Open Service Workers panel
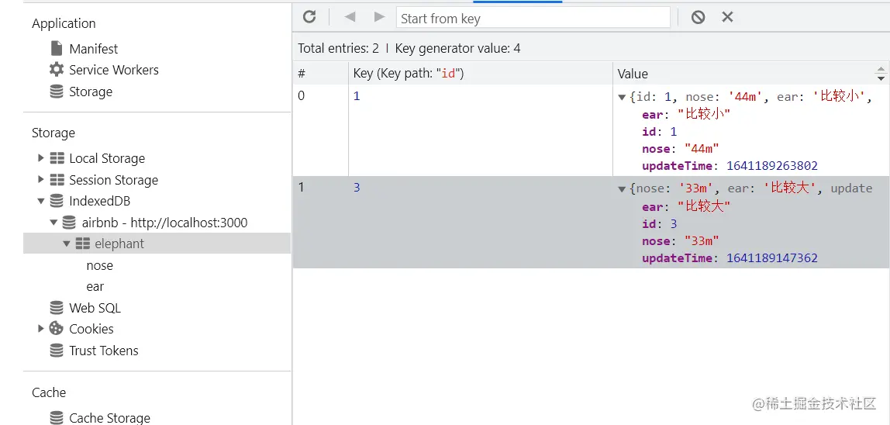890x425 pixels. click(114, 70)
